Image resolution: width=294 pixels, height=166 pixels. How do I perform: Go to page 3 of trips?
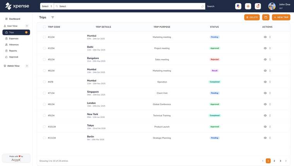pos(280,161)
